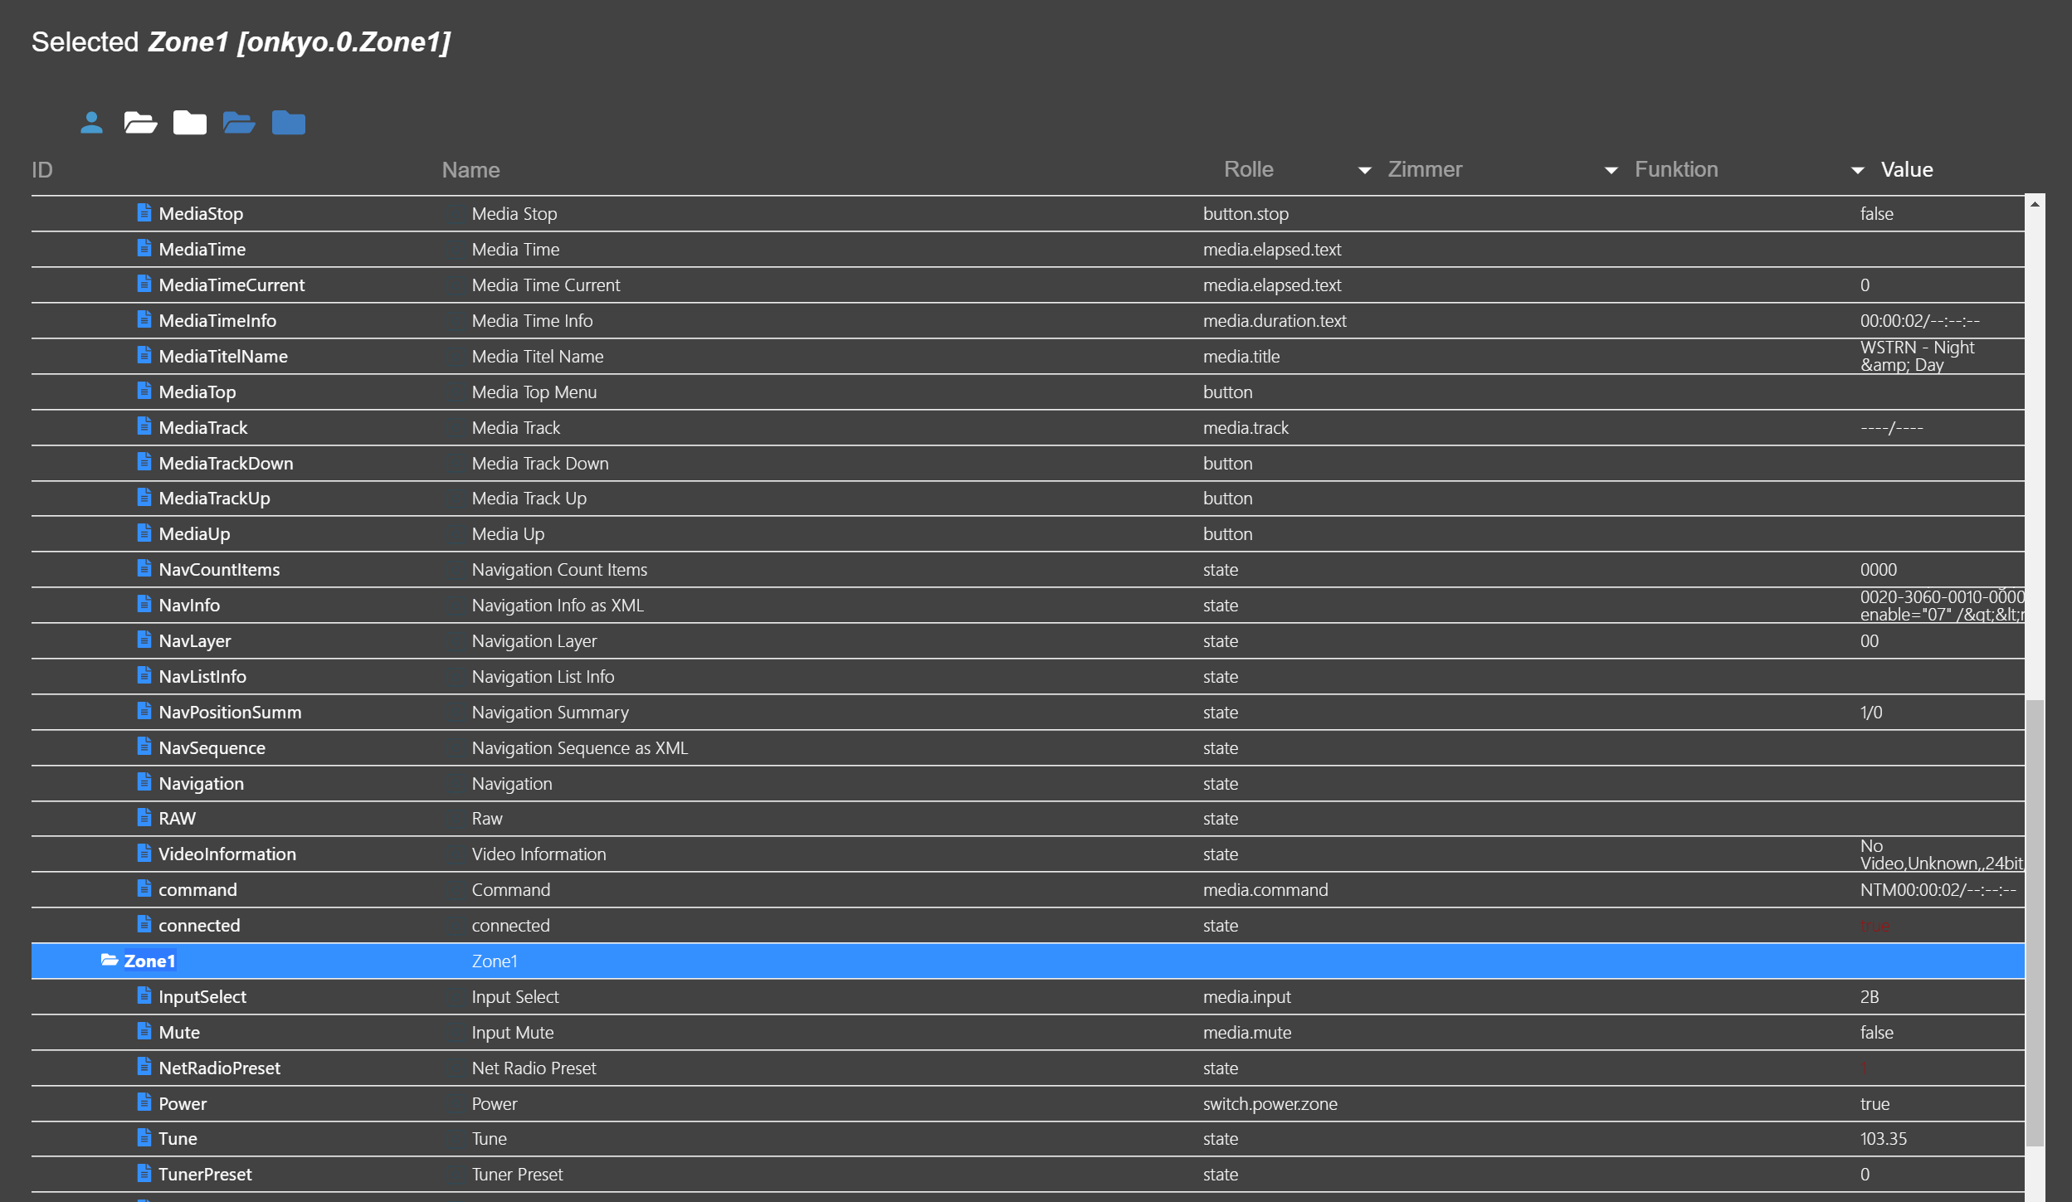Screen dimensions: 2072x1202
Task: Click the blue open-folder expand level icon
Action: tap(239, 123)
